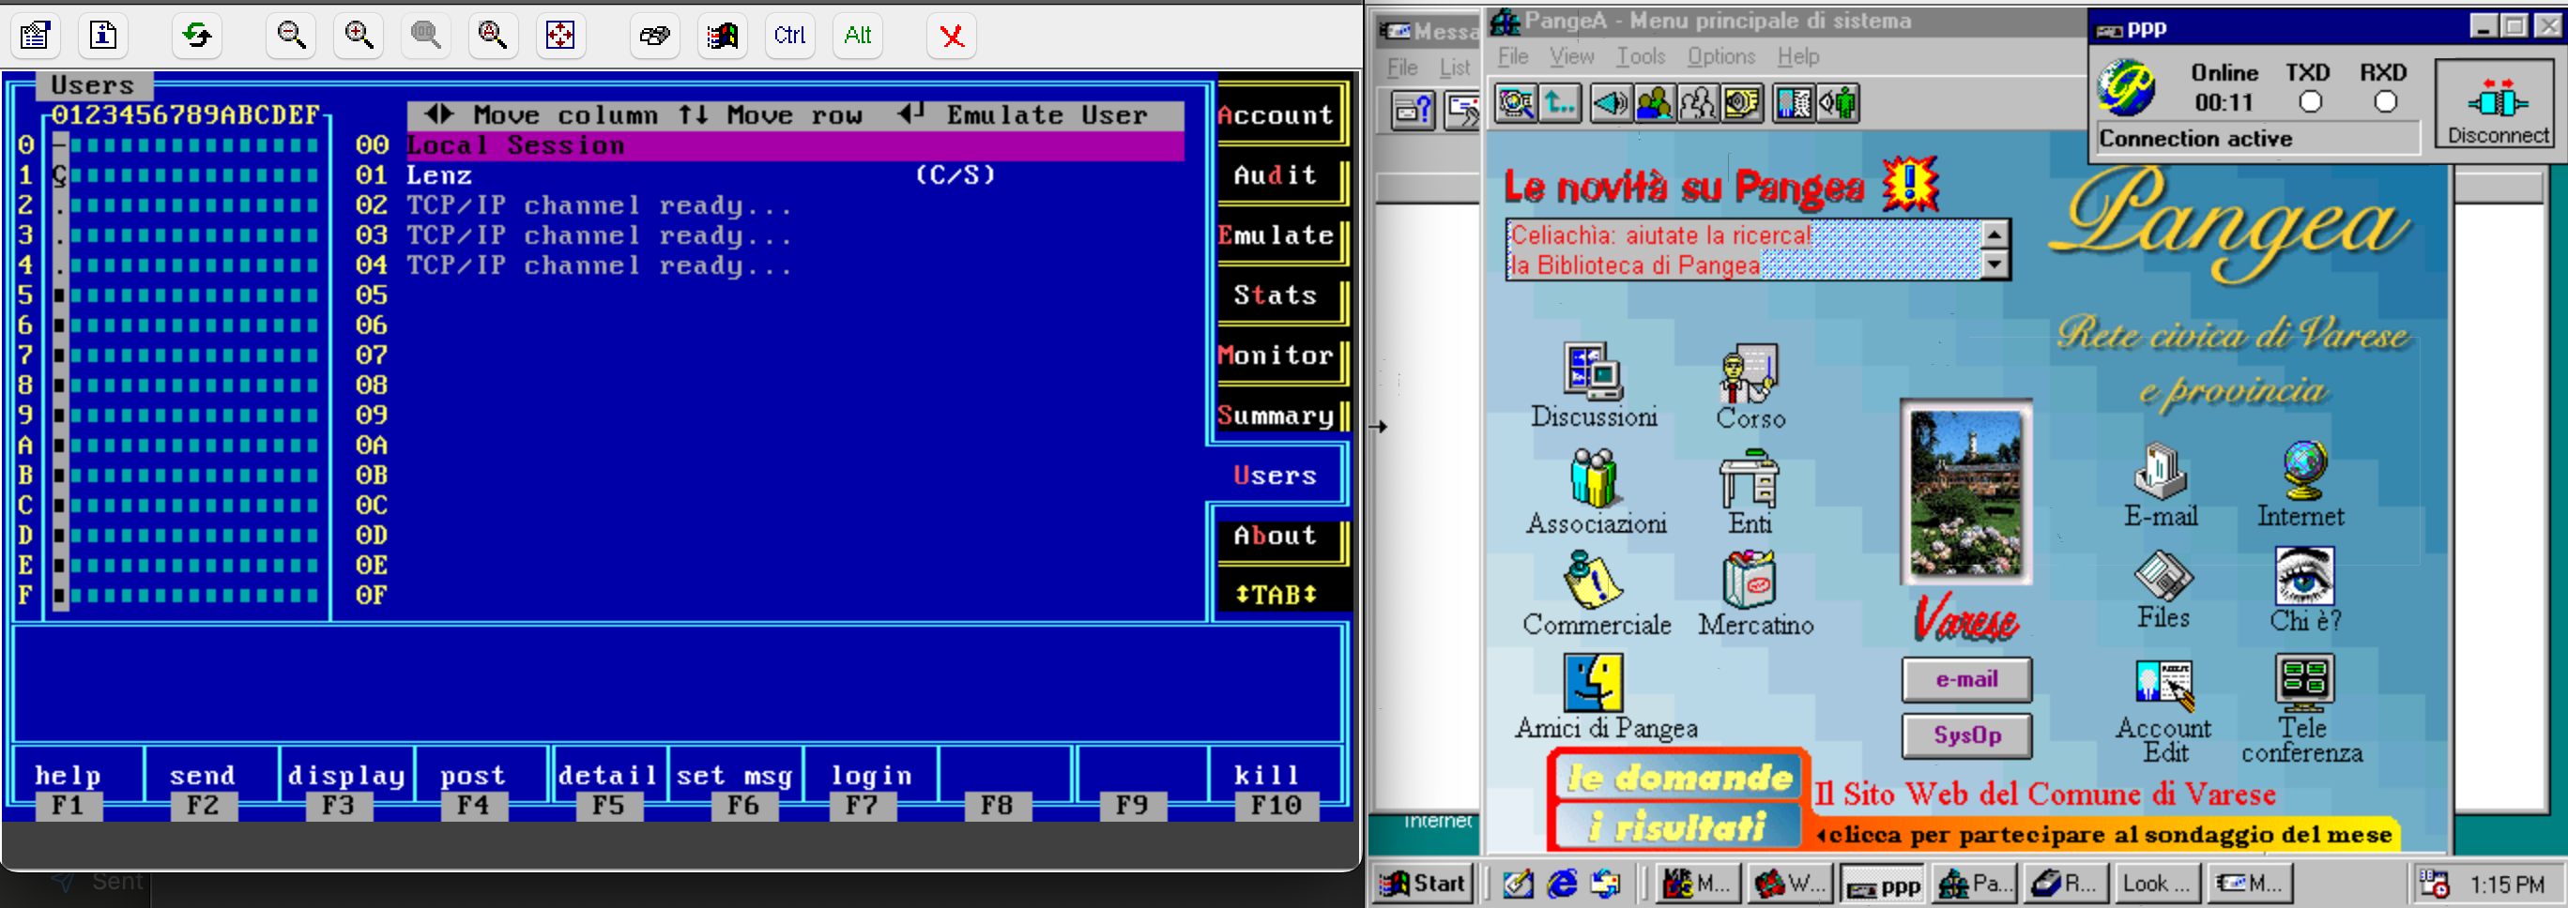Click the F7 login function key

(871, 788)
